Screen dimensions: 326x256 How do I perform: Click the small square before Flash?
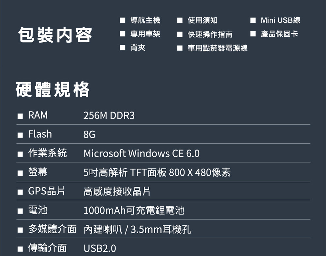tap(20, 135)
